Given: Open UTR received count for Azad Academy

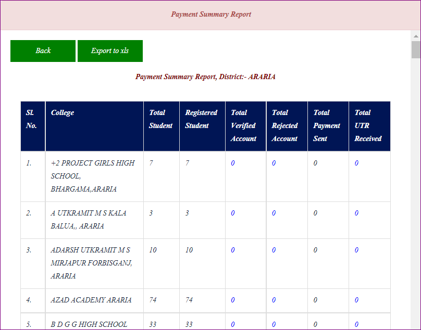Looking at the screenshot, I should tap(356, 300).
